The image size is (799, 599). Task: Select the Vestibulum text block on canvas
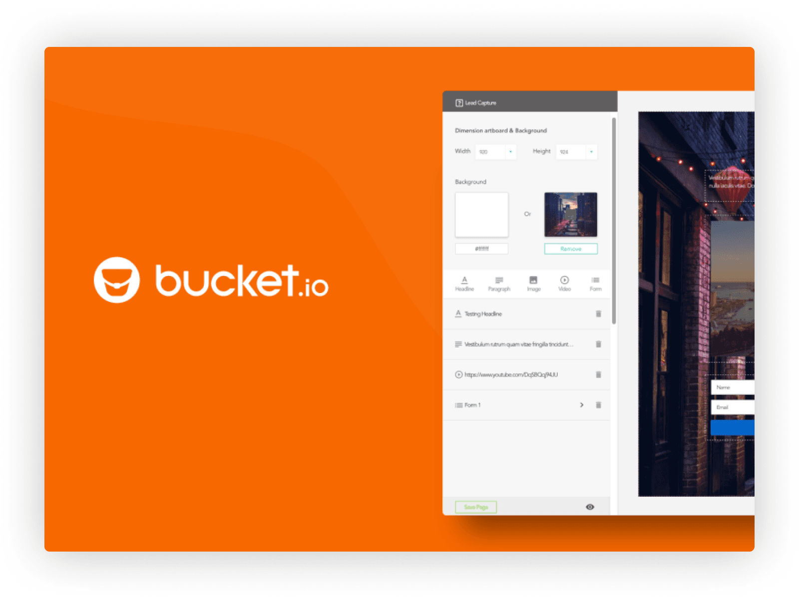pos(730,186)
